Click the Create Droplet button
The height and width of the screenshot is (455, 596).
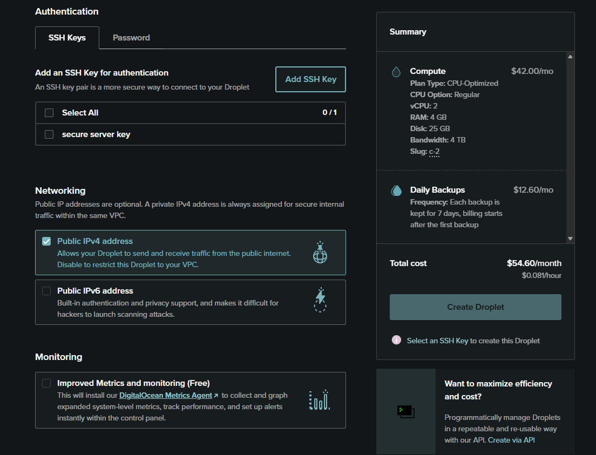tap(475, 307)
